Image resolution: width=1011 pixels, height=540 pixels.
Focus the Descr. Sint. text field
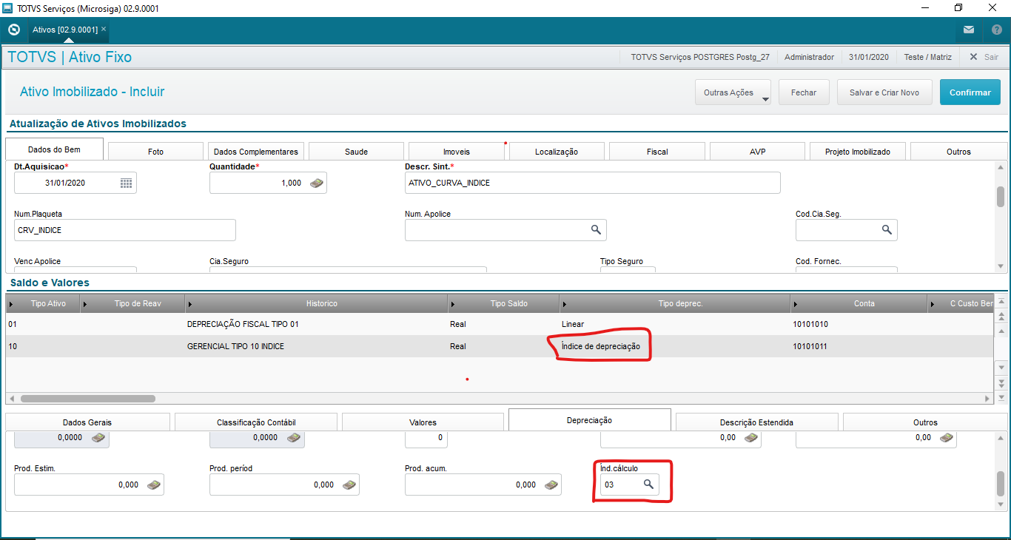point(593,183)
